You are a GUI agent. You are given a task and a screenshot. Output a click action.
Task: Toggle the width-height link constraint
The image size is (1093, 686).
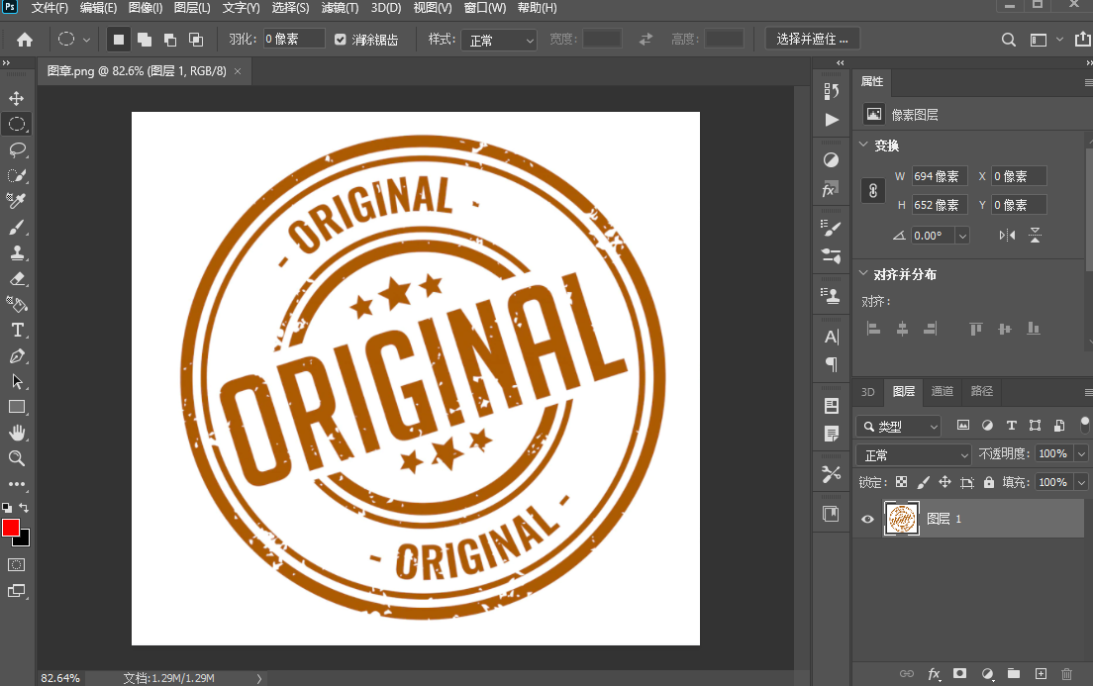(x=873, y=190)
